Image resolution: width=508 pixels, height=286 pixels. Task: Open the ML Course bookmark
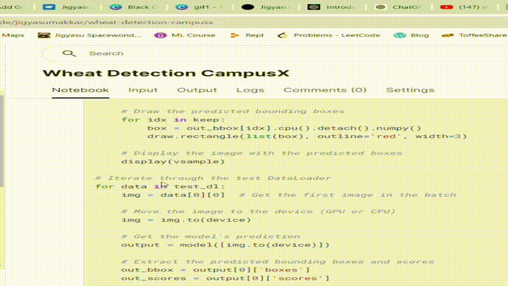point(184,35)
